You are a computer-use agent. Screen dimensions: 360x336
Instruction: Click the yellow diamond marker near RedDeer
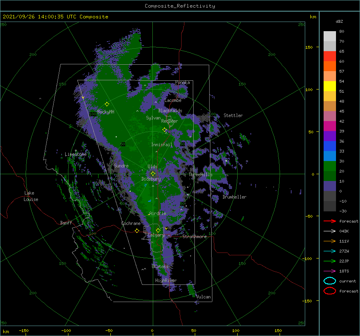(164, 130)
